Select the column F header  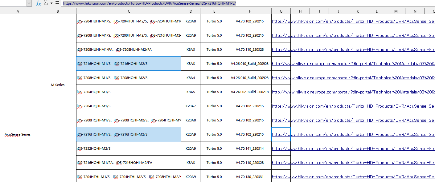[x=250, y=11]
